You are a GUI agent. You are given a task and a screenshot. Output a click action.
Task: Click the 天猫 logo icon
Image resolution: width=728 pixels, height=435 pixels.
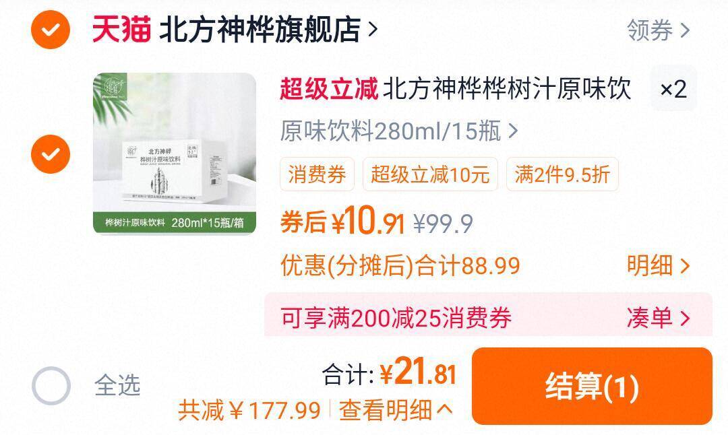121,29
